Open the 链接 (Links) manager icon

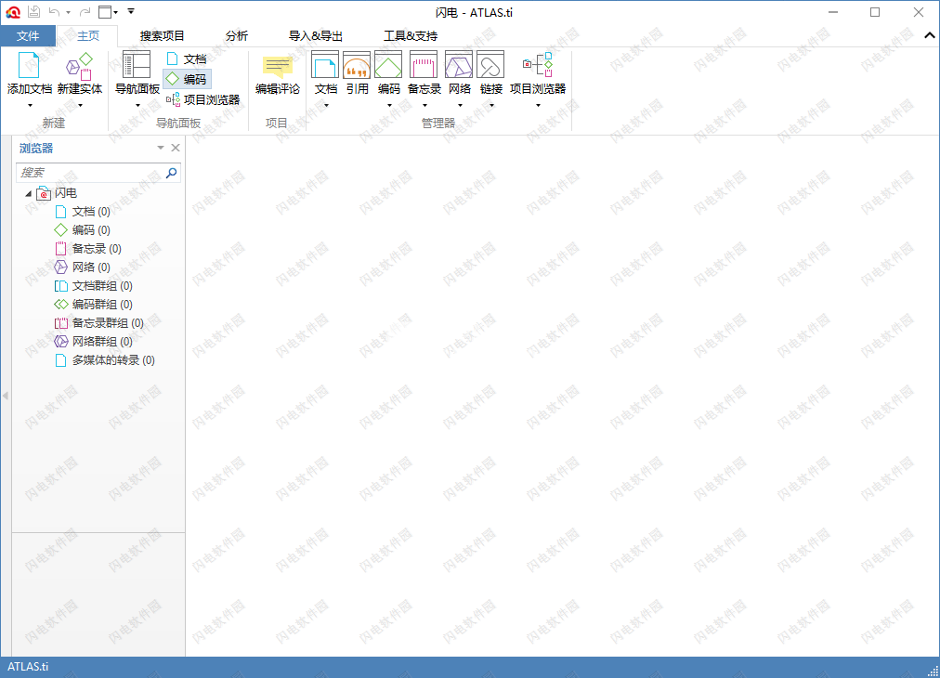click(491, 65)
